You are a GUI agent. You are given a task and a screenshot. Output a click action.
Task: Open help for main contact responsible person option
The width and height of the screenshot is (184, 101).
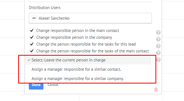(158, 32)
